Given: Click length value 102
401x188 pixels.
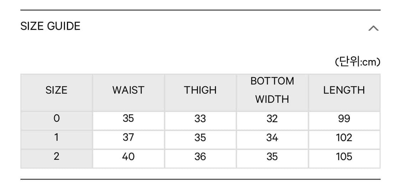Looking at the screenshot, I should pyautogui.click(x=344, y=138).
